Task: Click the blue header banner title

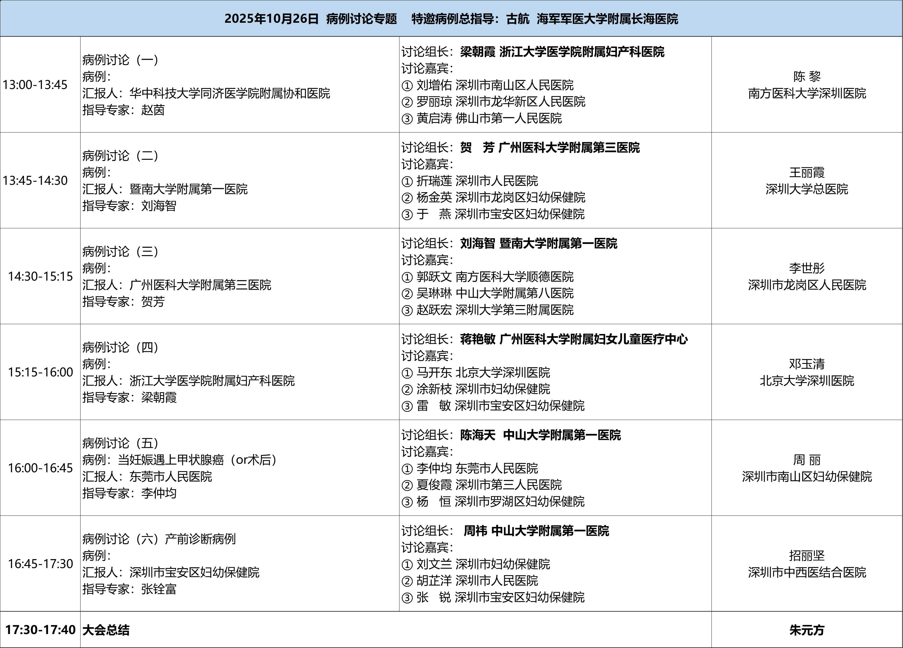Action: tap(451, 19)
